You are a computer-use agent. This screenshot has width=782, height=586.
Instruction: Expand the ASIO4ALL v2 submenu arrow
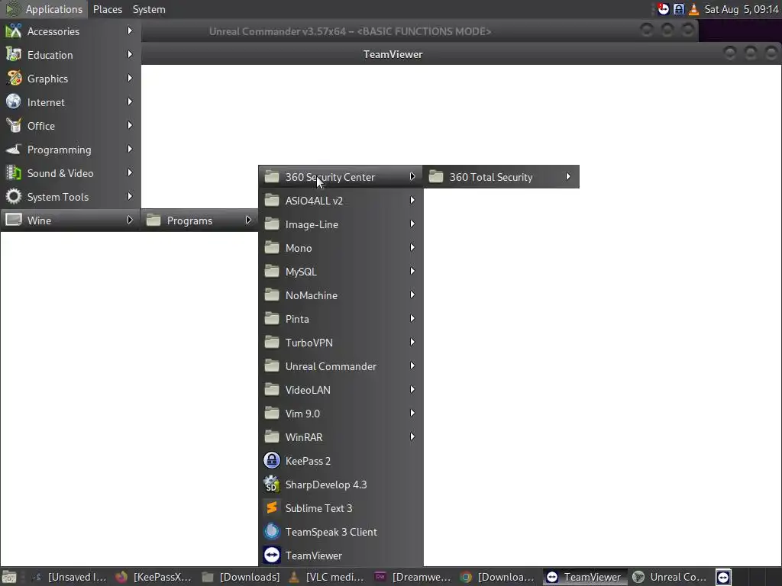(x=412, y=200)
